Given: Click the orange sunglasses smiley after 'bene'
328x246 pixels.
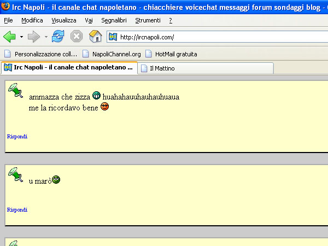Looking at the screenshot, I should (x=104, y=106).
